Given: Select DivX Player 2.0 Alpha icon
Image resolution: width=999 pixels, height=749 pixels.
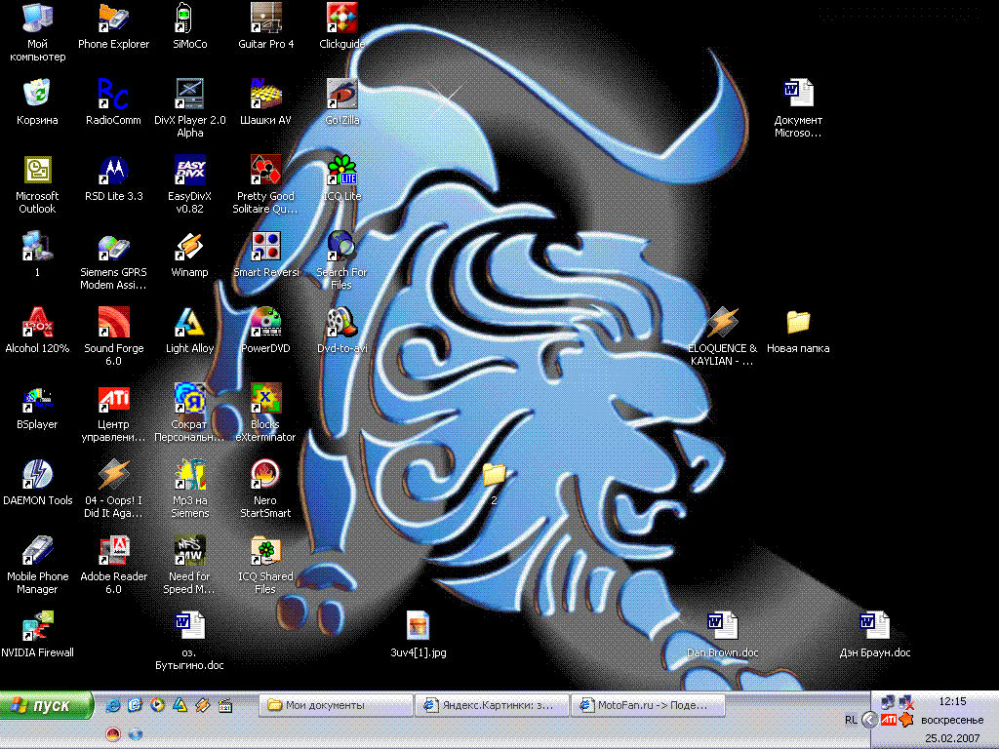Looking at the screenshot, I should pos(190,94).
